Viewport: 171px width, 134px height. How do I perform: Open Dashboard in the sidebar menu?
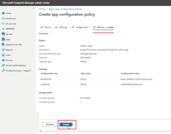(11, 19)
